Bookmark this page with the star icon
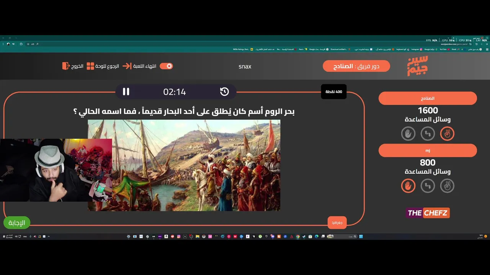 pyautogui.click(x=28, y=44)
